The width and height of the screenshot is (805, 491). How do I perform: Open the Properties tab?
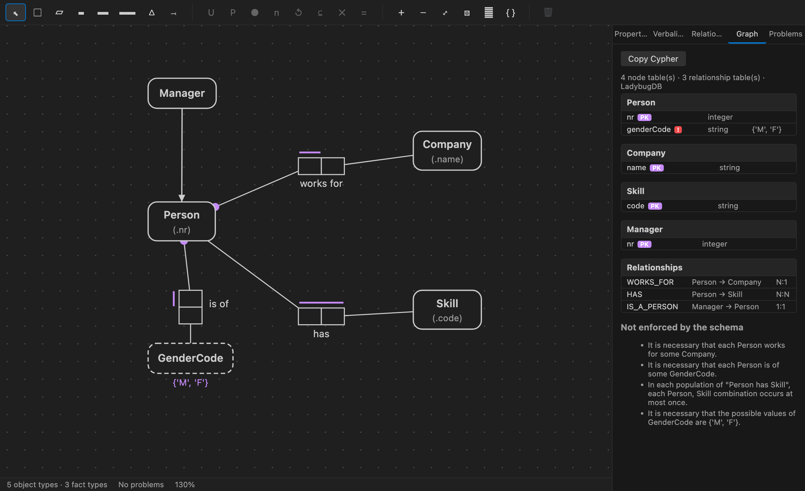(x=631, y=34)
